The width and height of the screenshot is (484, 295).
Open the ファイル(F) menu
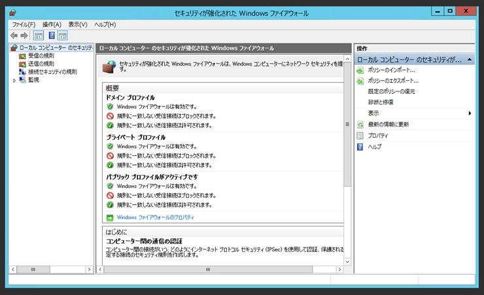pyautogui.click(x=24, y=25)
